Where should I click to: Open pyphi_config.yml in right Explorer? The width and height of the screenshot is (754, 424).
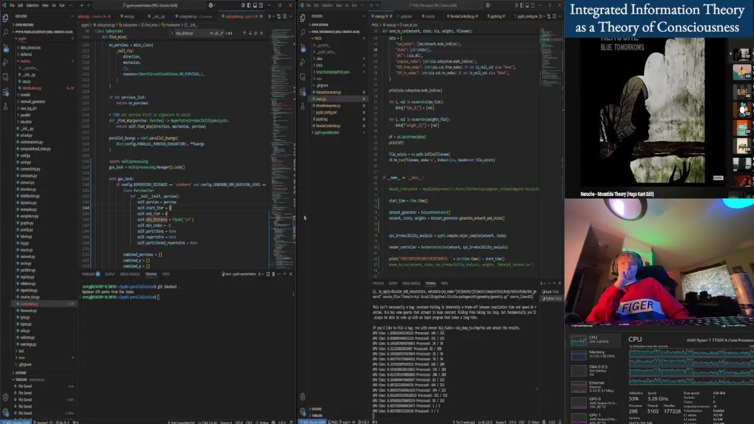(x=326, y=112)
